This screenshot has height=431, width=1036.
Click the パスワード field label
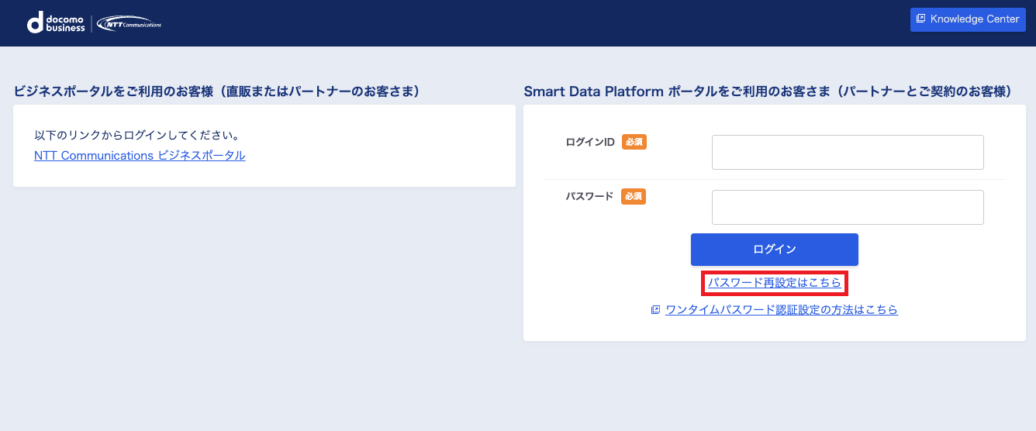(590, 196)
